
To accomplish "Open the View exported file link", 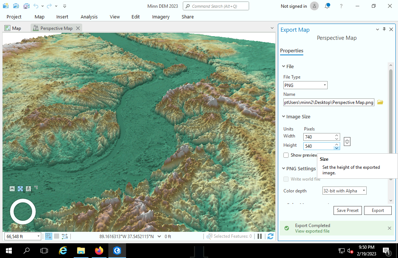I will [x=312, y=231].
